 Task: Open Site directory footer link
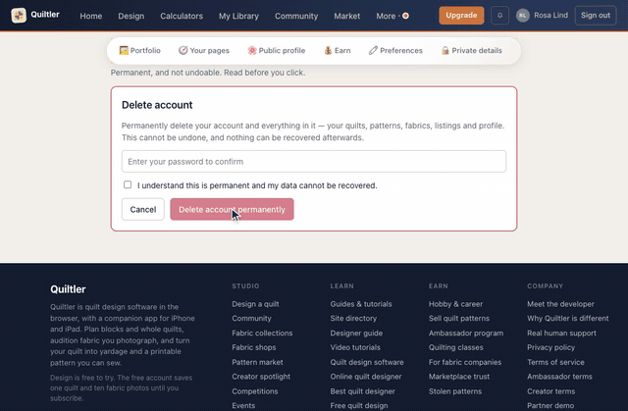[353, 318]
